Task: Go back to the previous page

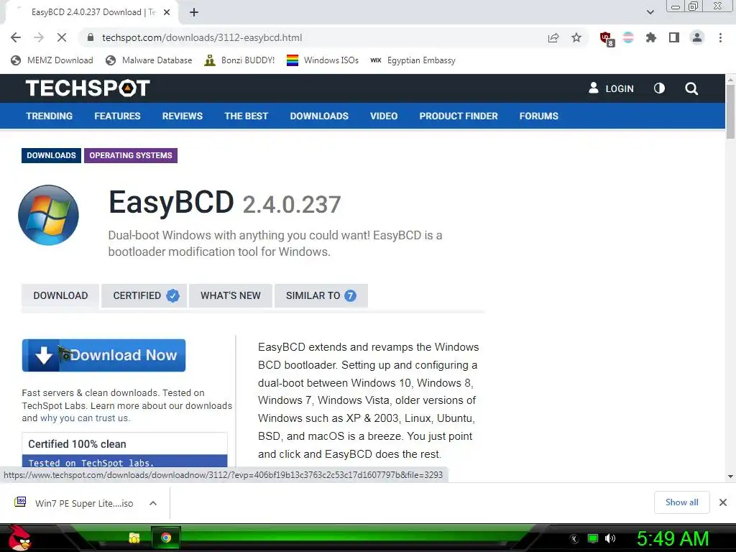Action: tap(16, 37)
